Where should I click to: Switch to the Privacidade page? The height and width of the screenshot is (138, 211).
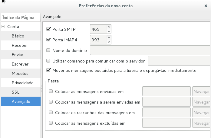pyautogui.click(x=22, y=83)
